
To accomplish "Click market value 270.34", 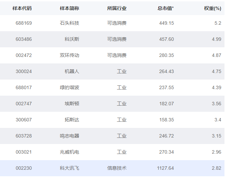I will tap(166, 152).
